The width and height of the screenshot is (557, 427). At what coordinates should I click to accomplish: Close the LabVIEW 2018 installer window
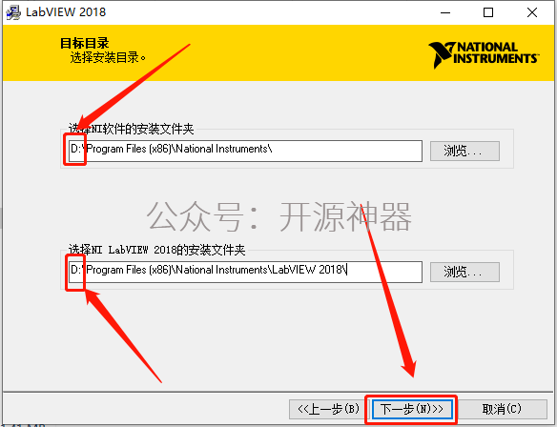click(x=532, y=12)
